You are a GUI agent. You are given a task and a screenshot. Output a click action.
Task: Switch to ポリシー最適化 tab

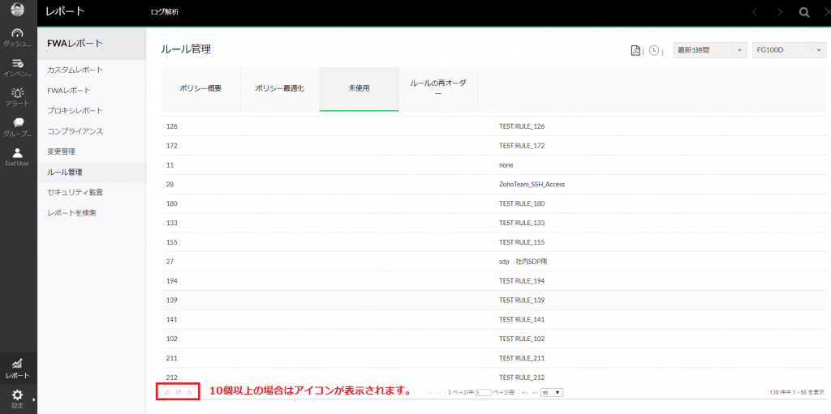(x=280, y=88)
